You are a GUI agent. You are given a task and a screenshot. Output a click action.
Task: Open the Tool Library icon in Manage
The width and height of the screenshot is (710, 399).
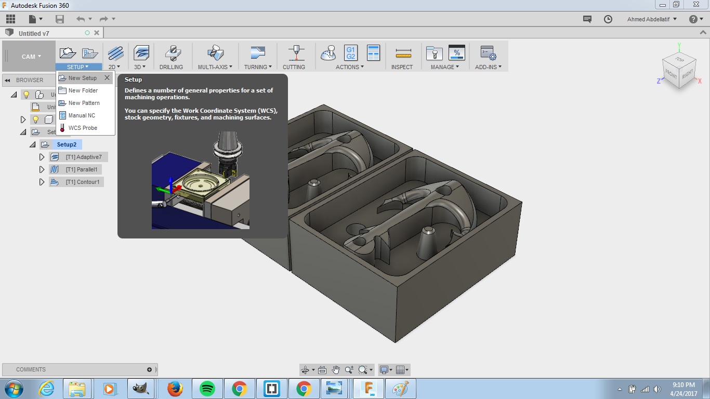coord(434,53)
